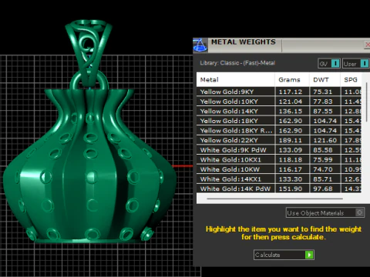
Task: Click the Metal Weights flask icon
Action: 200,45
